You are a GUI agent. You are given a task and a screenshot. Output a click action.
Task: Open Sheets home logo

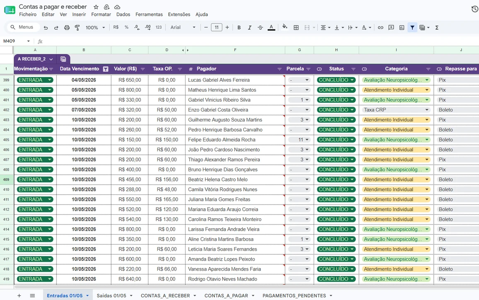(x=10, y=10)
